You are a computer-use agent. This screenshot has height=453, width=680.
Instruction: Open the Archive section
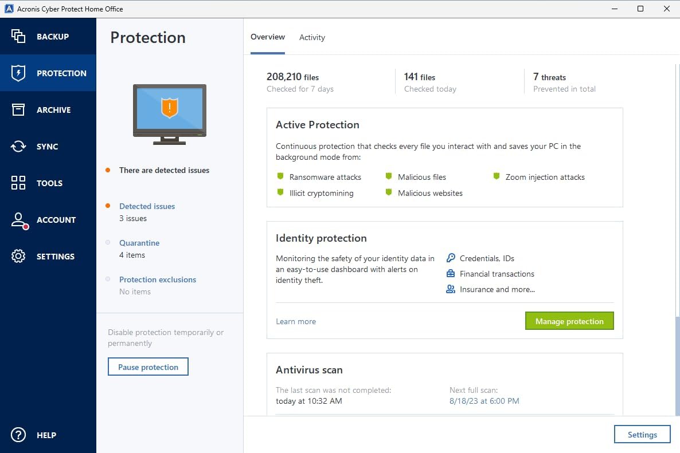(x=48, y=109)
